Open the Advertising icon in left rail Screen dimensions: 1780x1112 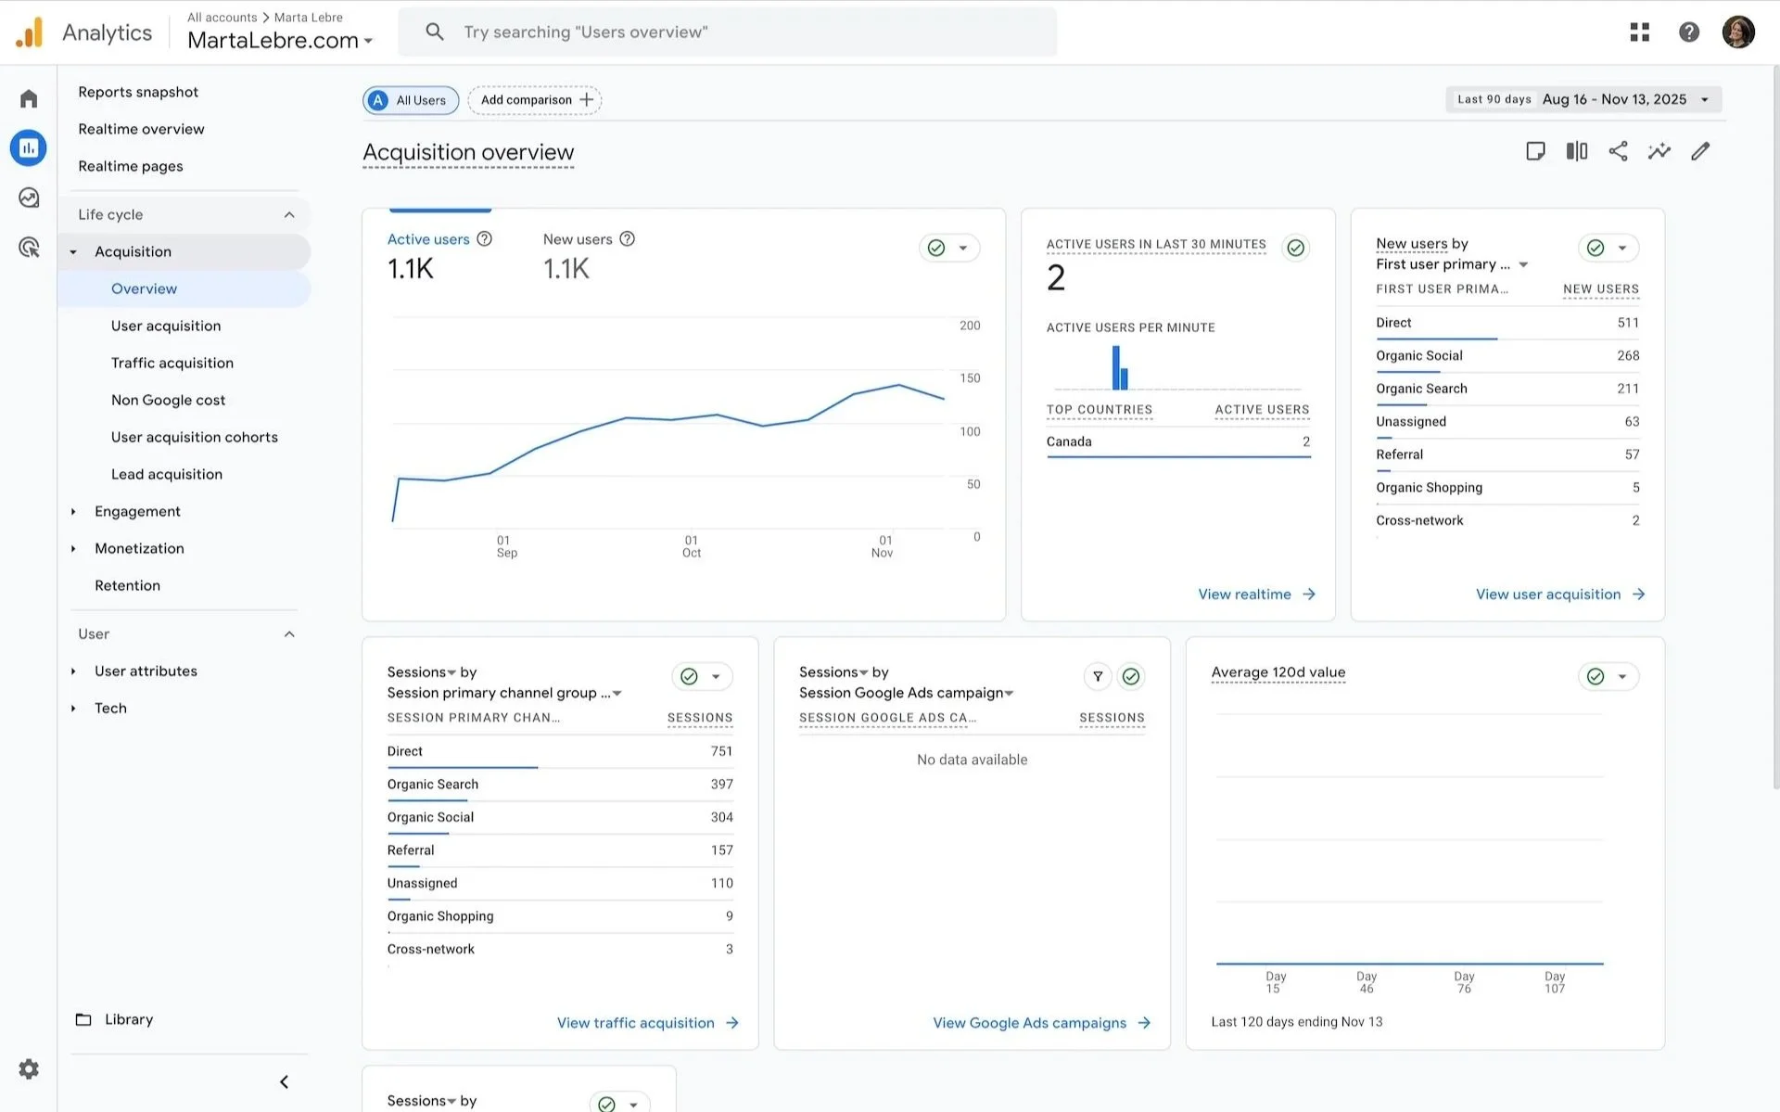tap(29, 248)
